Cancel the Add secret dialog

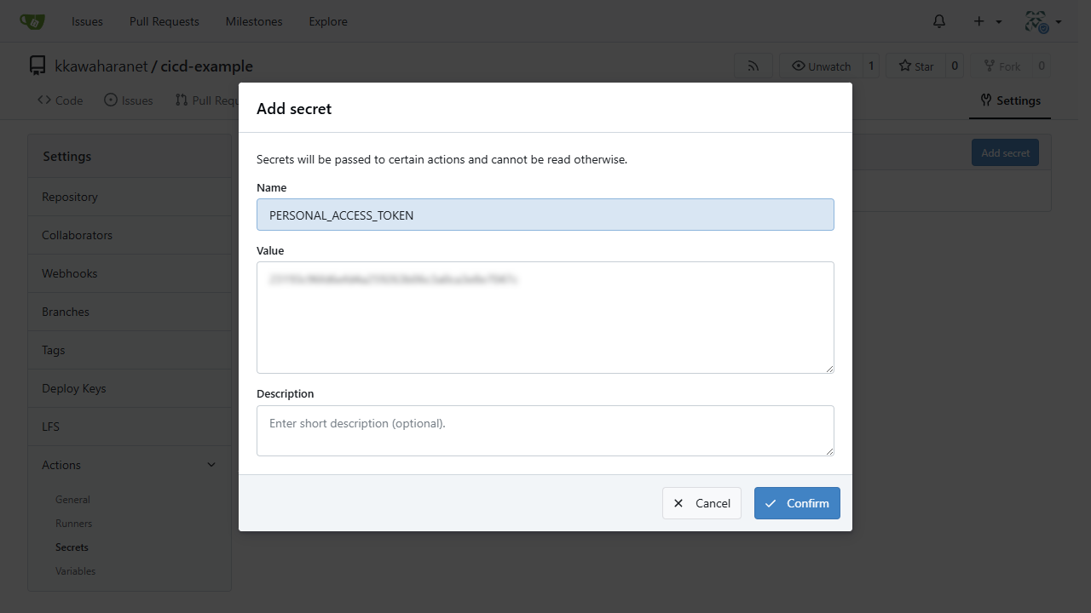click(x=701, y=503)
